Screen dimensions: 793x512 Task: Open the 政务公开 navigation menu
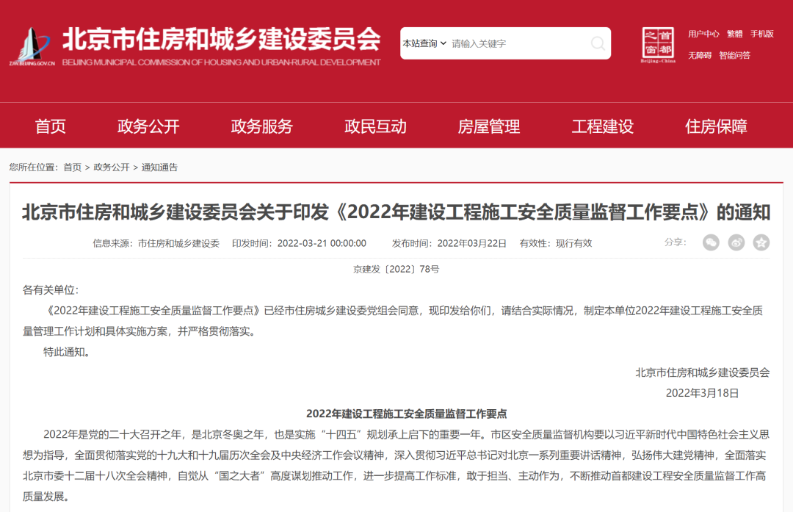coord(148,126)
